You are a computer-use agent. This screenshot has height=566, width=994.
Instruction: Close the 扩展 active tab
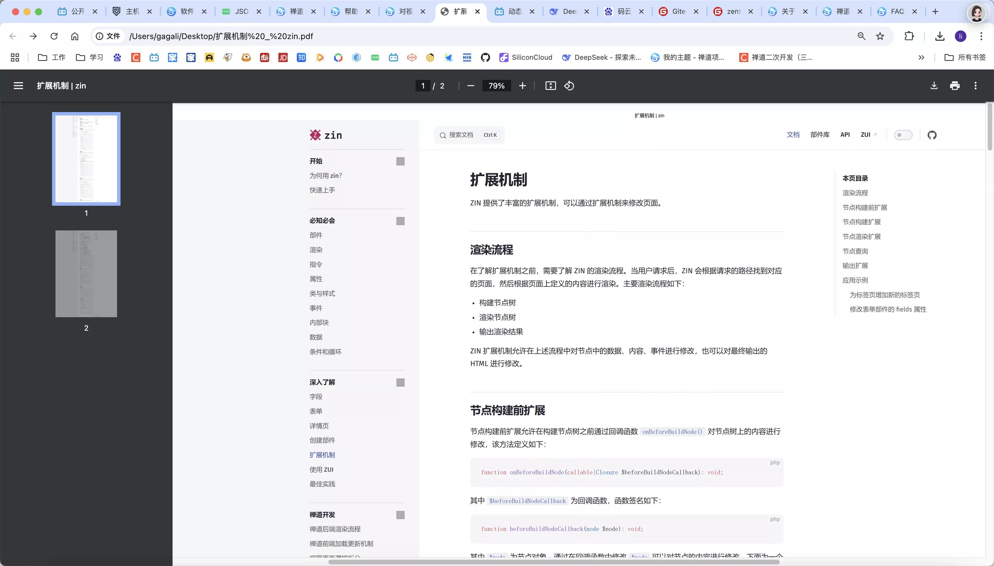point(477,12)
